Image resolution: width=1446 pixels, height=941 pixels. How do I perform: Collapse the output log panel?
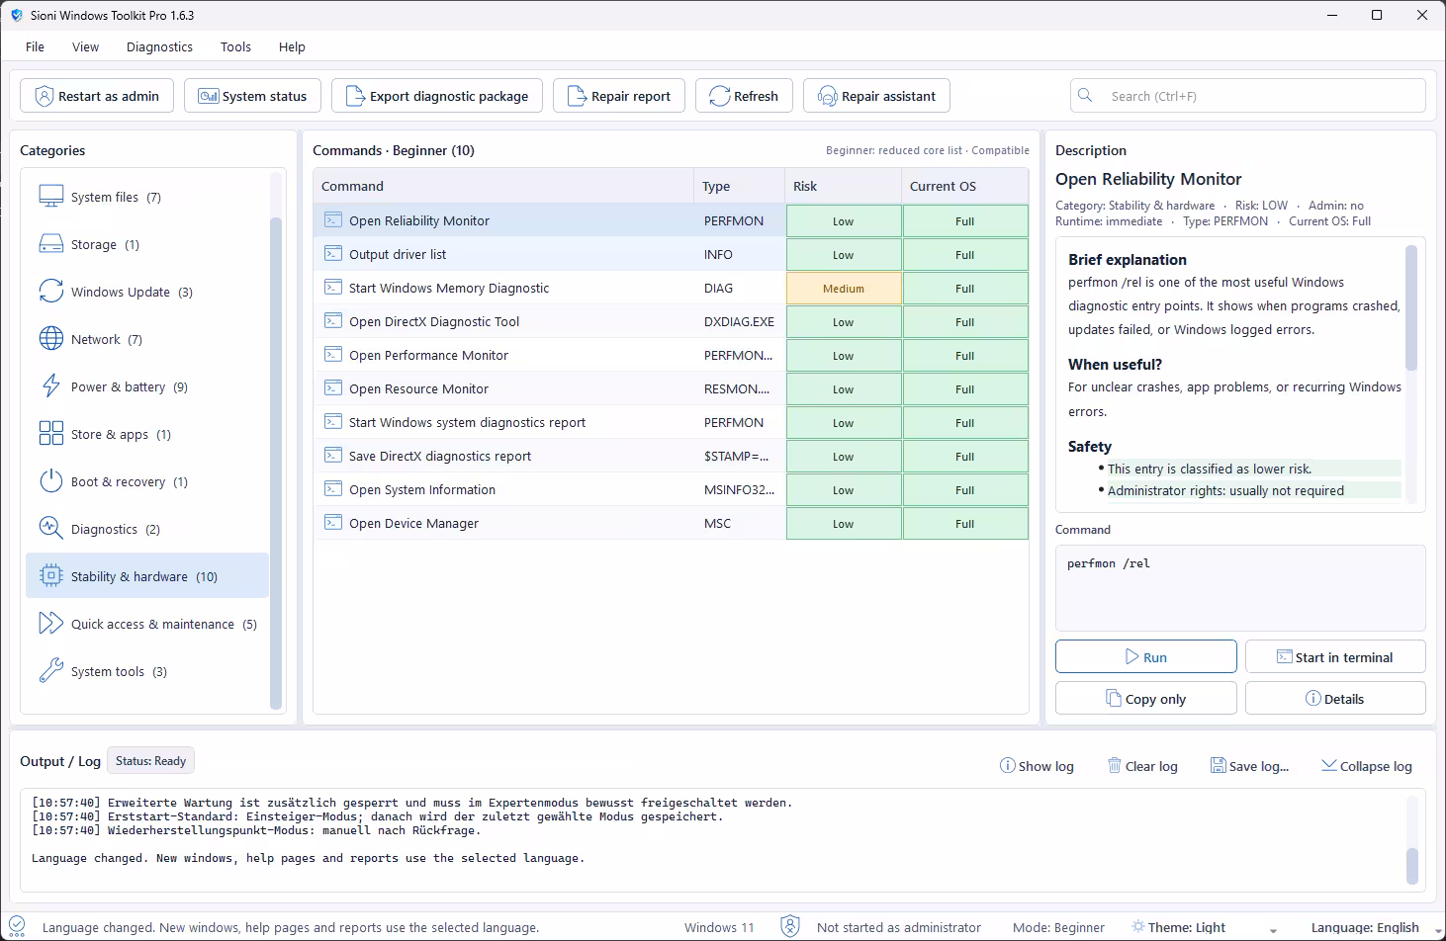click(x=1367, y=766)
